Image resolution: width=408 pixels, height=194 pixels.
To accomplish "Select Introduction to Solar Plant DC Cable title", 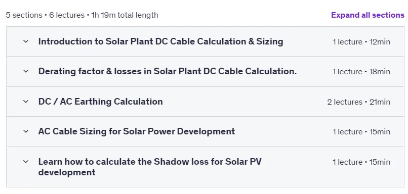I will (x=160, y=41).
